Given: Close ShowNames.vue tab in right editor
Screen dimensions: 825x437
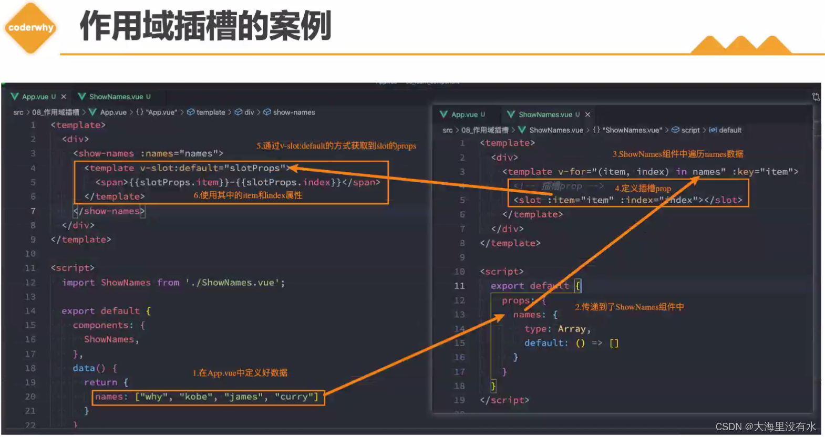Looking at the screenshot, I should tap(587, 115).
